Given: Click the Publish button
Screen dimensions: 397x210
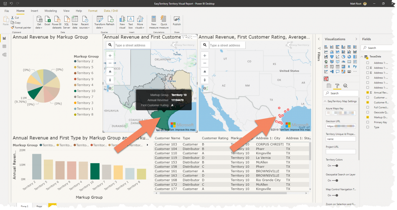Looking at the screenshot, I should click(x=177, y=22).
